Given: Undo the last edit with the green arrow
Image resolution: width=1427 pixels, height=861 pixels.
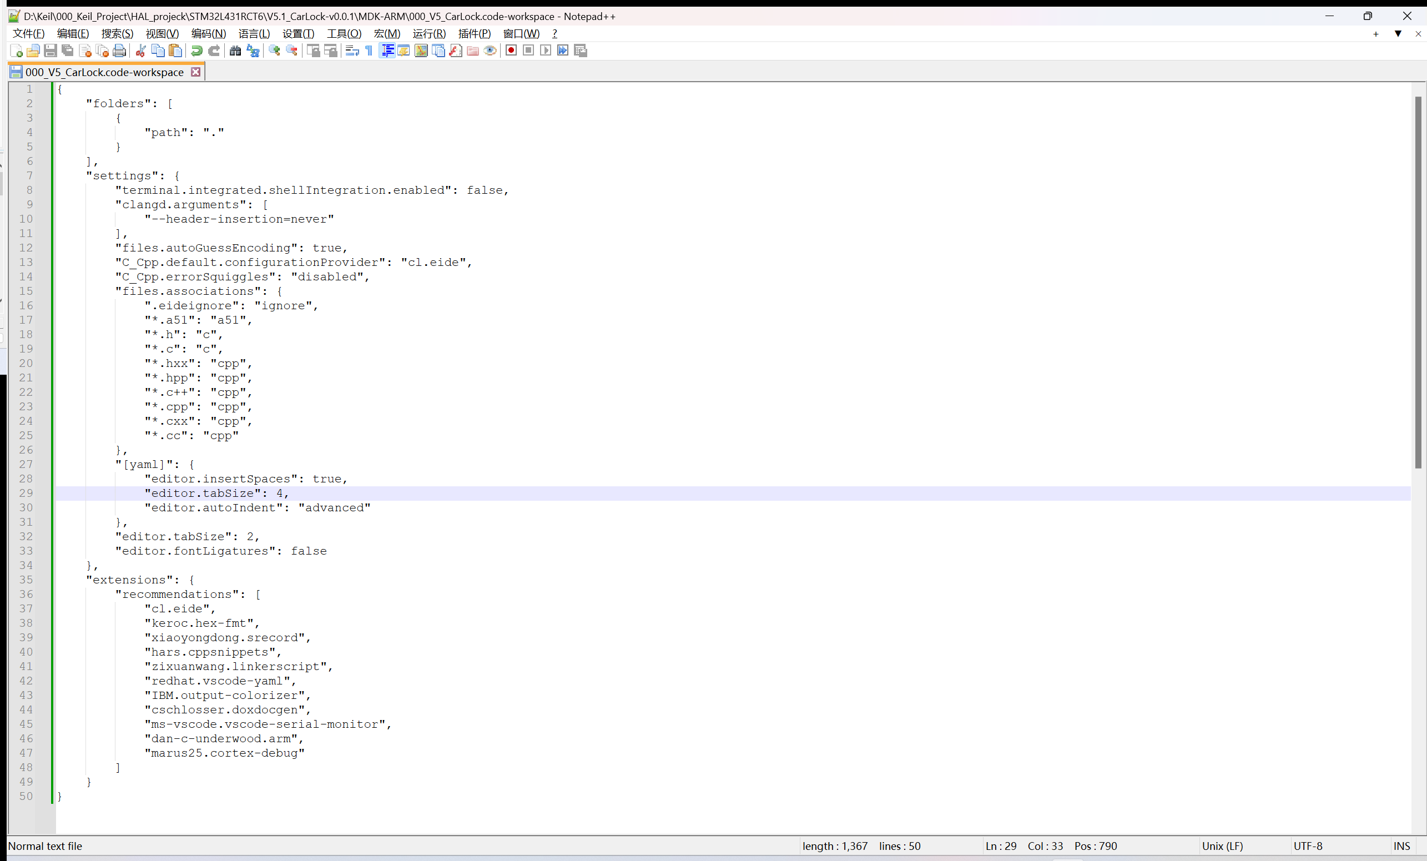Looking at the screenshot, I should click(196, 51).
